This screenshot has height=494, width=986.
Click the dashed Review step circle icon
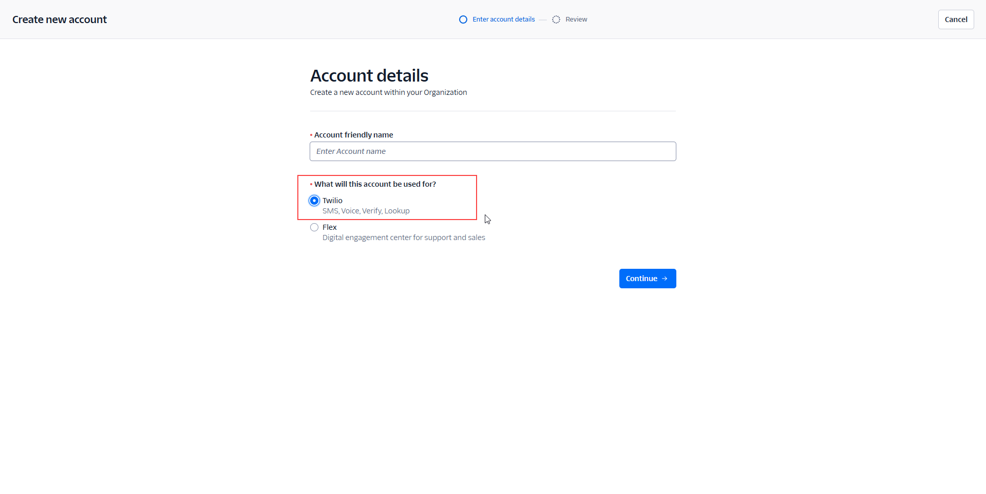tap(556, 19)
